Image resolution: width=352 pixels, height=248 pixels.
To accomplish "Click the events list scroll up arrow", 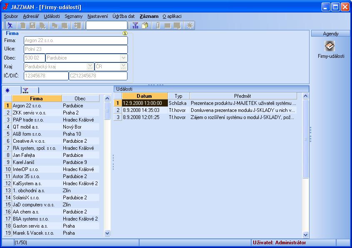I will pyautogui.click(x=305, y=96).
